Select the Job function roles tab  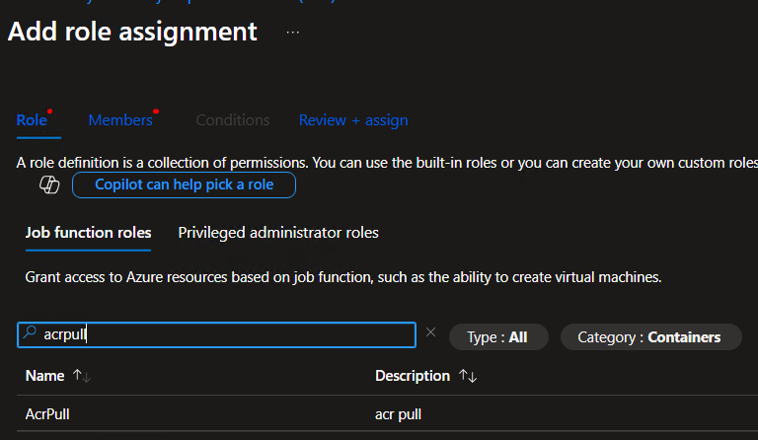click(x=88, y=233)
